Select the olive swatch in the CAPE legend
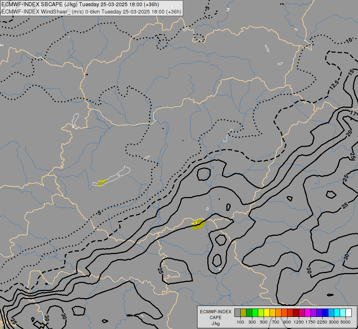Image resolution: width=358 pixels, height=329 pixels. tap(244, 313)
